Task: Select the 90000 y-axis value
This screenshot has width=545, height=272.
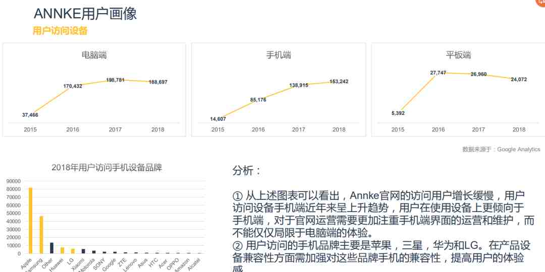Action: [14, 181]
